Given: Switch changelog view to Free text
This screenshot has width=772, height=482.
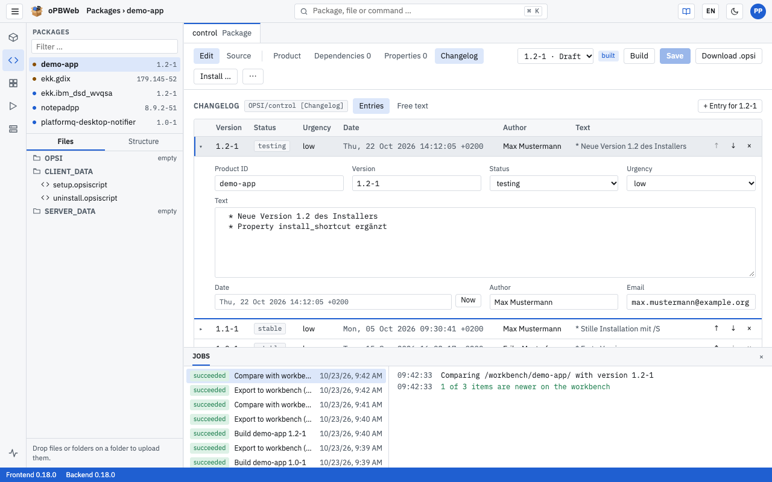Looking at the screenshot, I should 413,106.
